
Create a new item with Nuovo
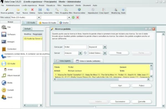coord(25,11)
